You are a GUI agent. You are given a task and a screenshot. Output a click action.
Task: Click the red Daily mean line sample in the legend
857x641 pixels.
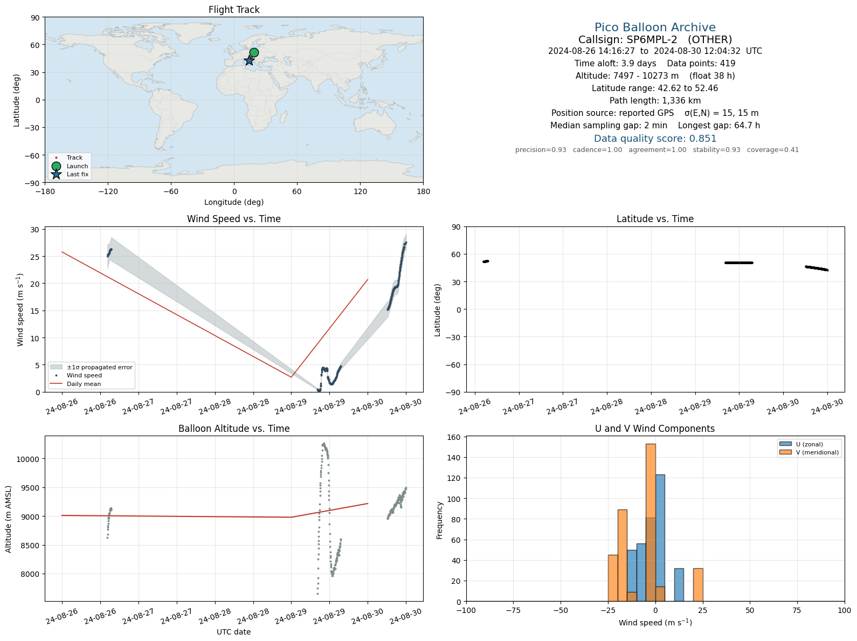click(56, 384)
